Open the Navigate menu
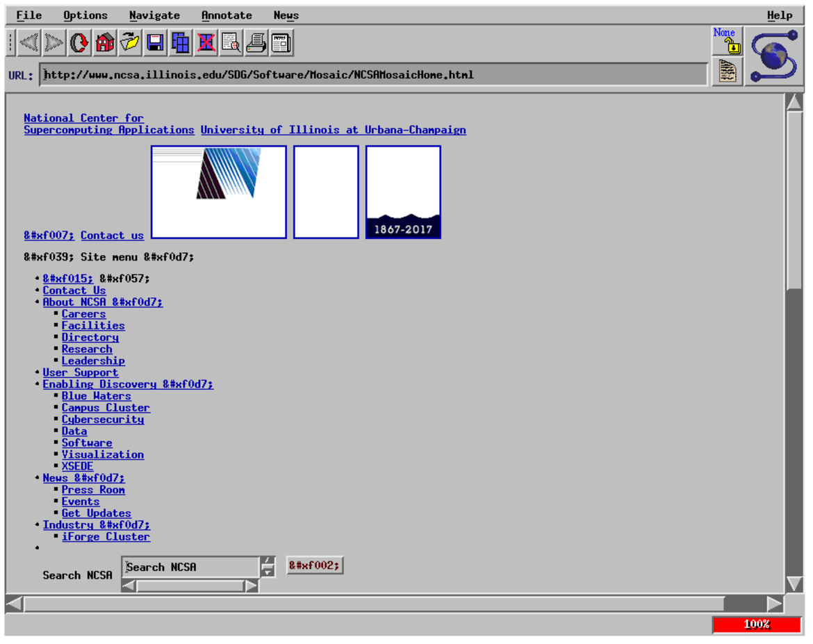The width and height of the screenshot is (813, 644). [x=154, y=15]
